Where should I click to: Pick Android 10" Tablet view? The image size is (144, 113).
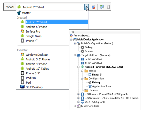click(x=37, y=69)
